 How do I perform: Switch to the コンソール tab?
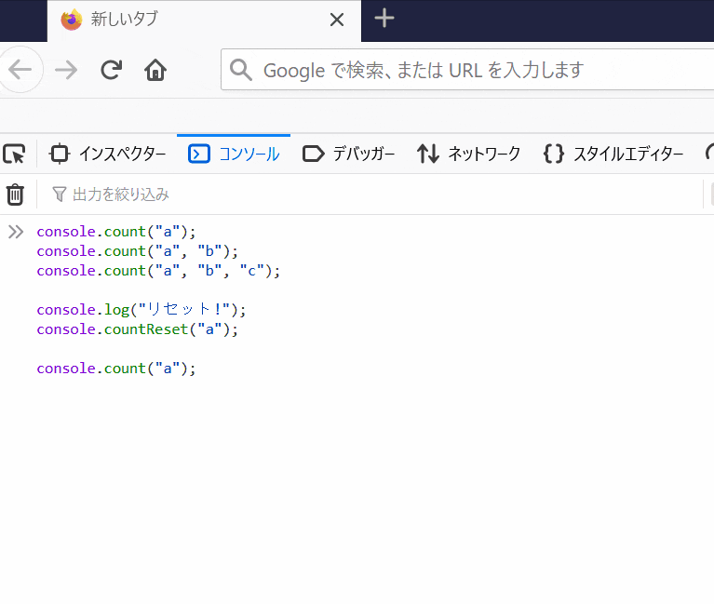234,154
